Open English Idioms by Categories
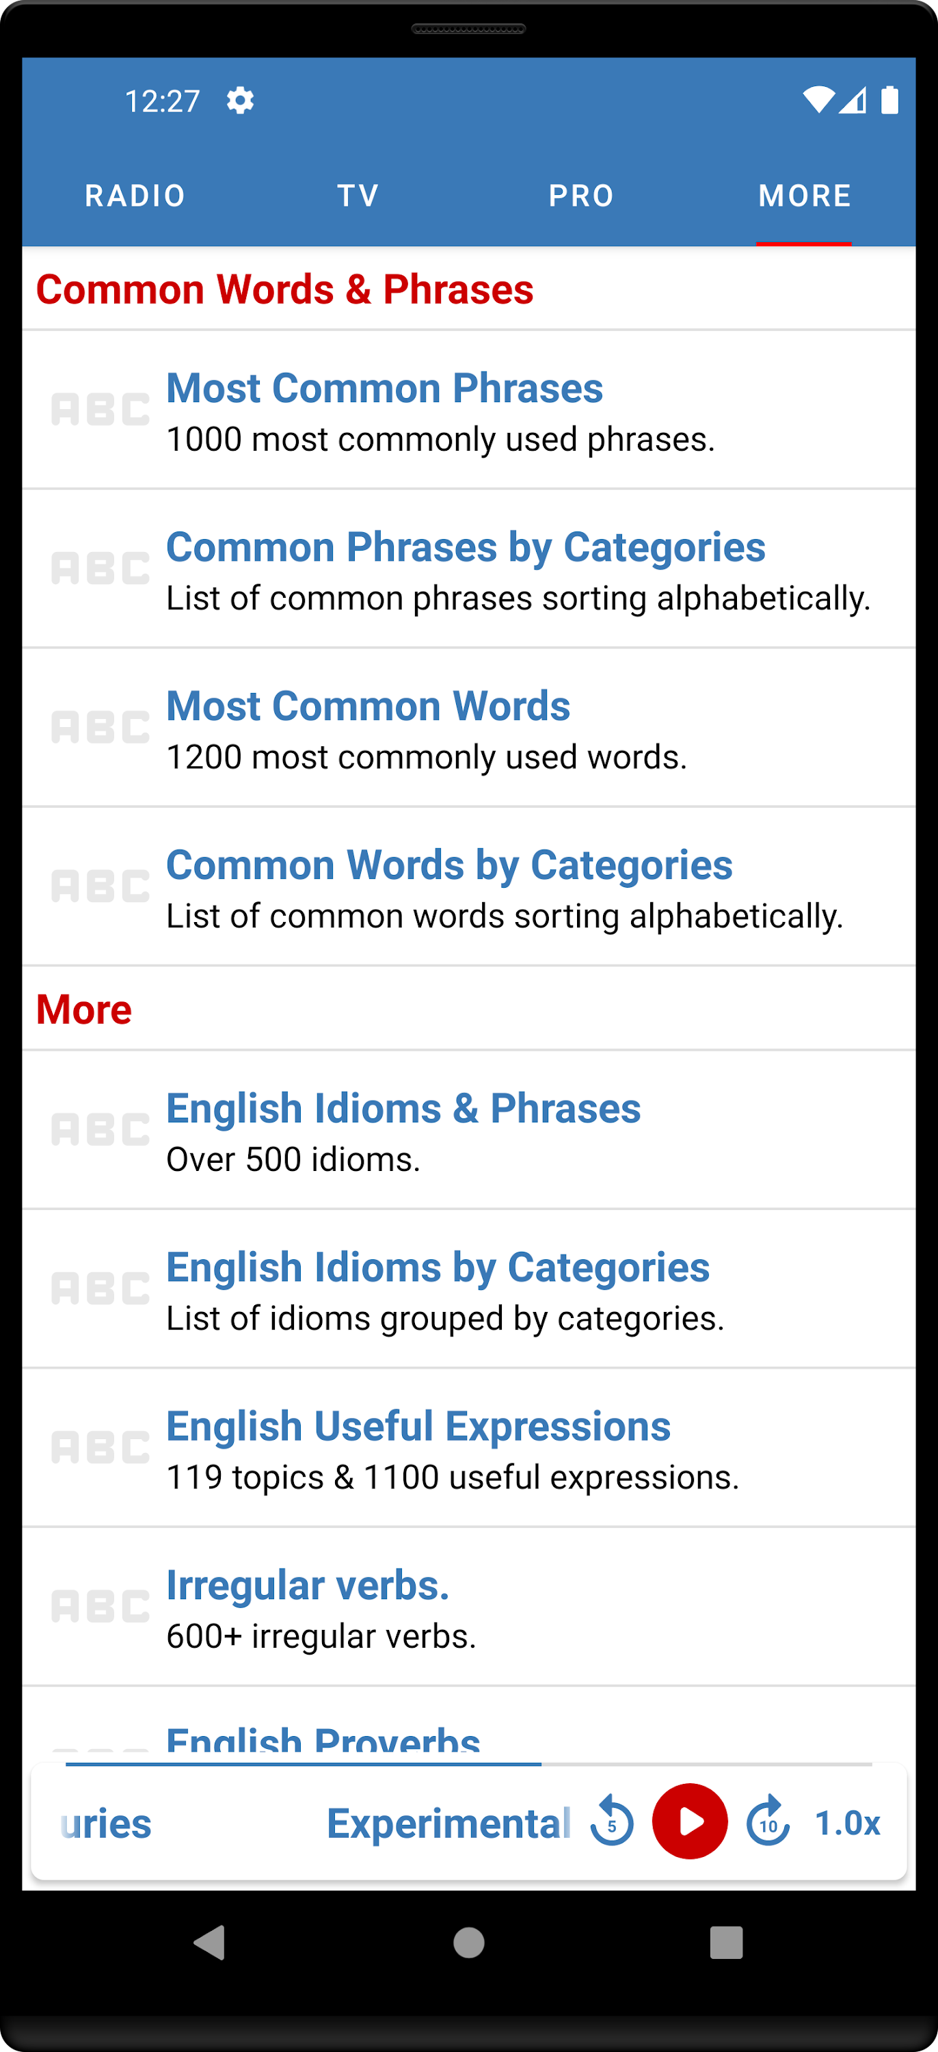Screen dimensions: 938x2052 pos(437,1267)
